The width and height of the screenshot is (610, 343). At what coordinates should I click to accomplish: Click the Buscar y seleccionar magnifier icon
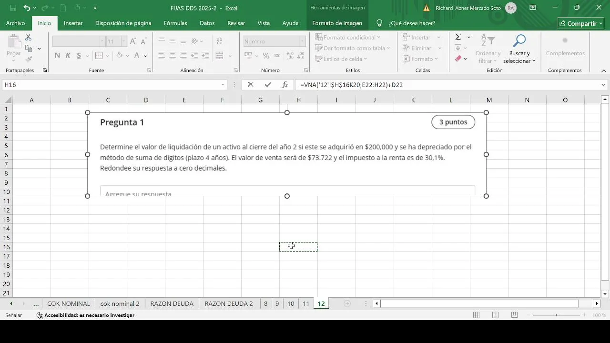point(519,41)
